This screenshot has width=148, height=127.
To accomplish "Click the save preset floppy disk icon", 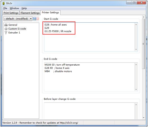I will pyautogui.click(x=34, y=19).
